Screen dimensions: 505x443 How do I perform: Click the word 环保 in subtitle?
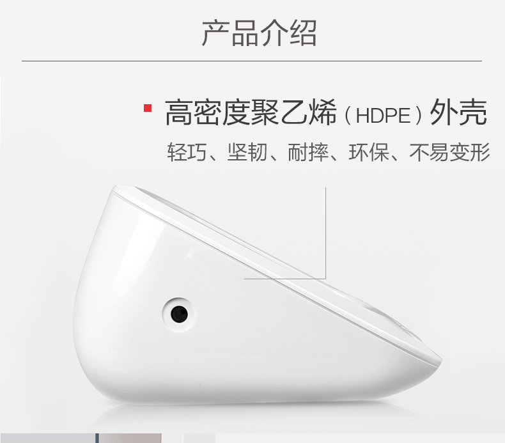[368, 152]
